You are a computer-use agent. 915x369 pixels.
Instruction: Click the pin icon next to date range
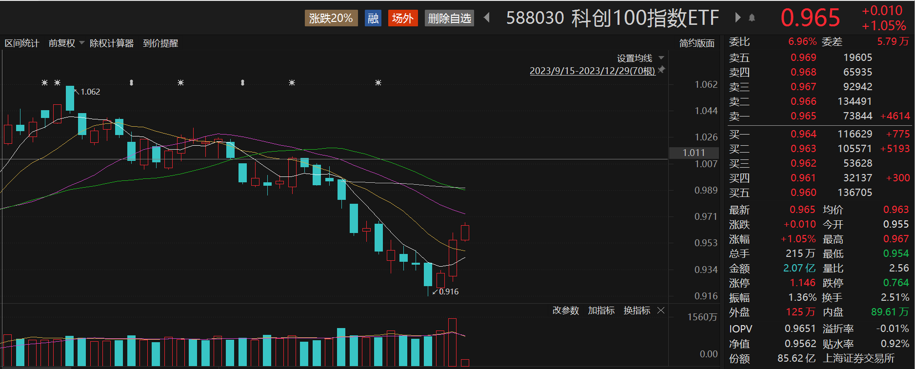661,70
